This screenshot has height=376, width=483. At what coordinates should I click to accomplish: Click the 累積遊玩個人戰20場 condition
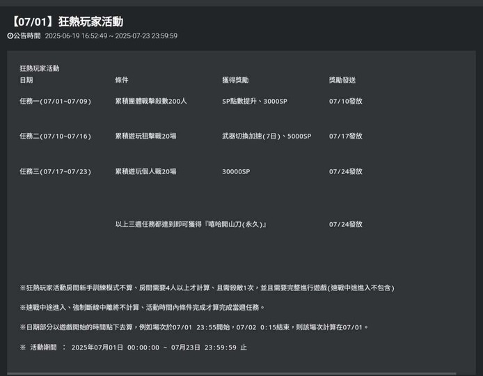pyautogui.click(x=145, y=171)
